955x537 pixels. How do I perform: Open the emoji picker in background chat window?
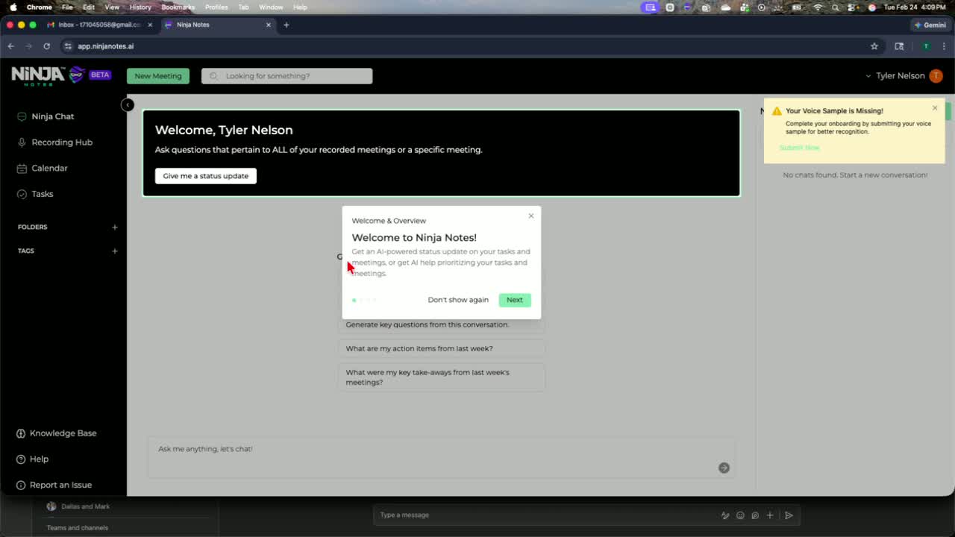pyautogui.click(x=740, y=515)
